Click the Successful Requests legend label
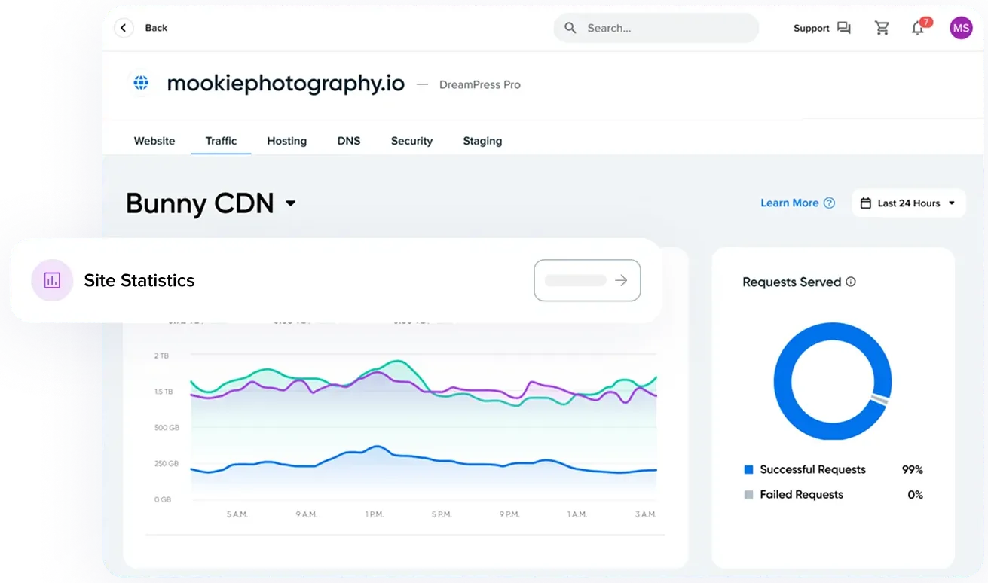 (x=812, y=469)
